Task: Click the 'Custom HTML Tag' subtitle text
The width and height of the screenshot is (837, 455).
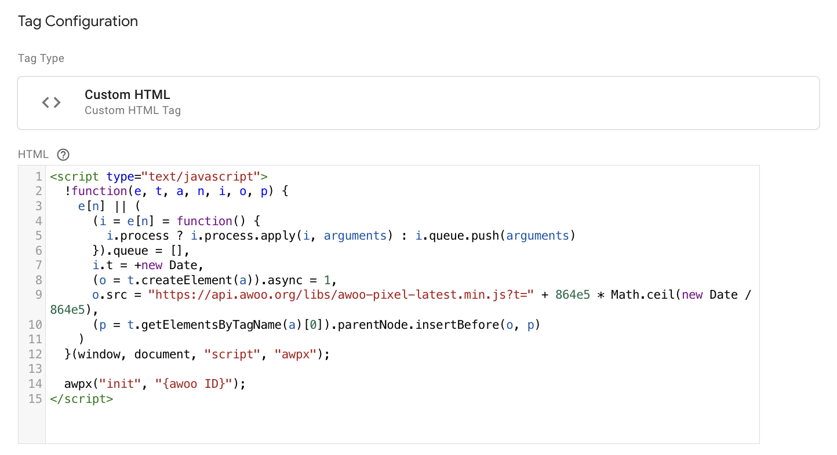Action: coord(133,110)
